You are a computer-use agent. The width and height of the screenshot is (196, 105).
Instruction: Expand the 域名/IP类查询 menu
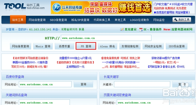80,20
